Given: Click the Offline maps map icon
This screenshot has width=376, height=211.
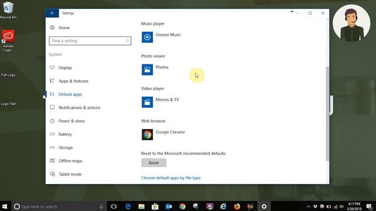Looking at the screenshot, I should 52,161.
